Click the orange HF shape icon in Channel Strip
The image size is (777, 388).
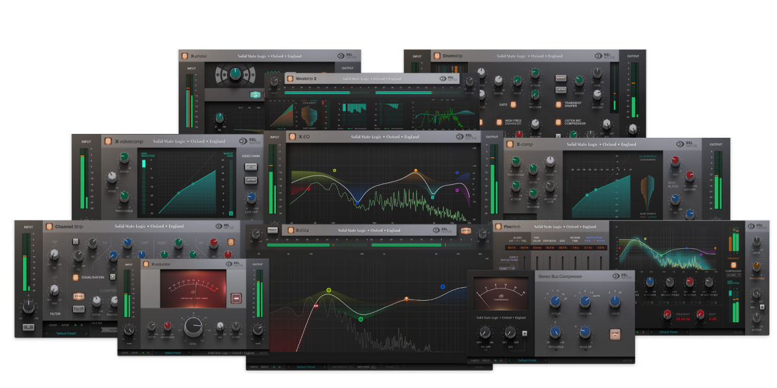[231, 242]
